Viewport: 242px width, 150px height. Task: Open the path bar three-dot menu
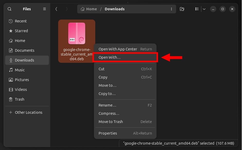(x=171, y=9)
